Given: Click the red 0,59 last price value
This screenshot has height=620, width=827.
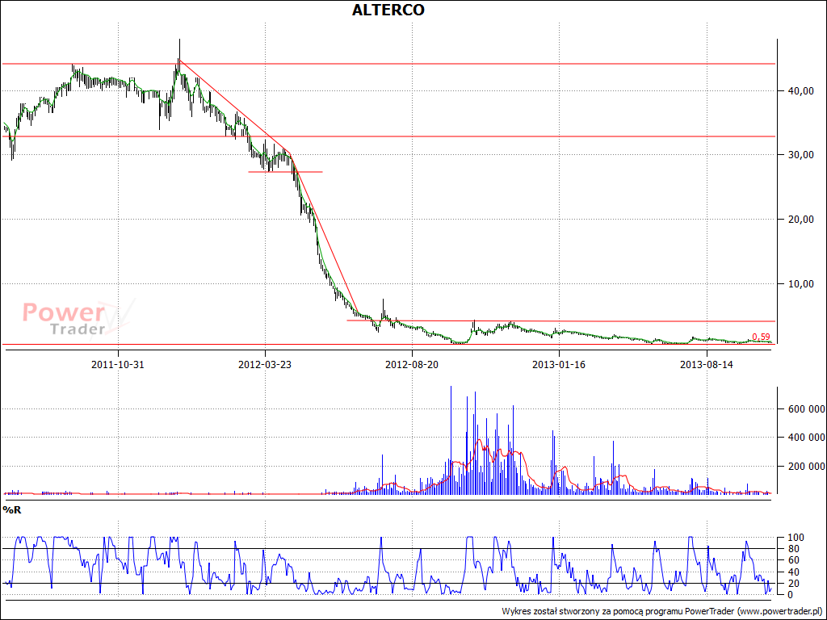Looking at the screenshot, I should (x=761, y=337).
